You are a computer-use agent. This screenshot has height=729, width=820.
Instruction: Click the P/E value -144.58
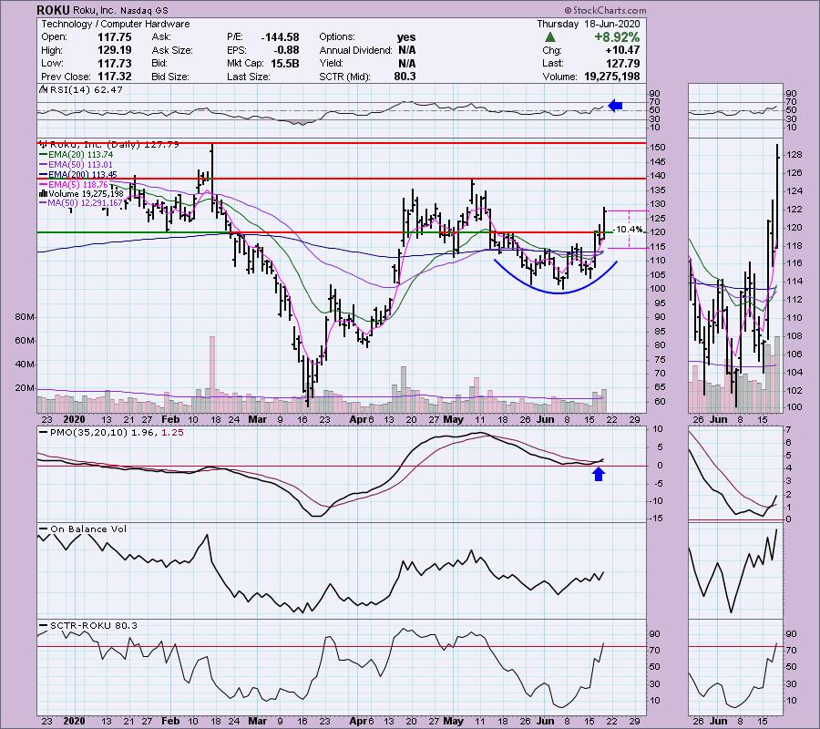280,37
